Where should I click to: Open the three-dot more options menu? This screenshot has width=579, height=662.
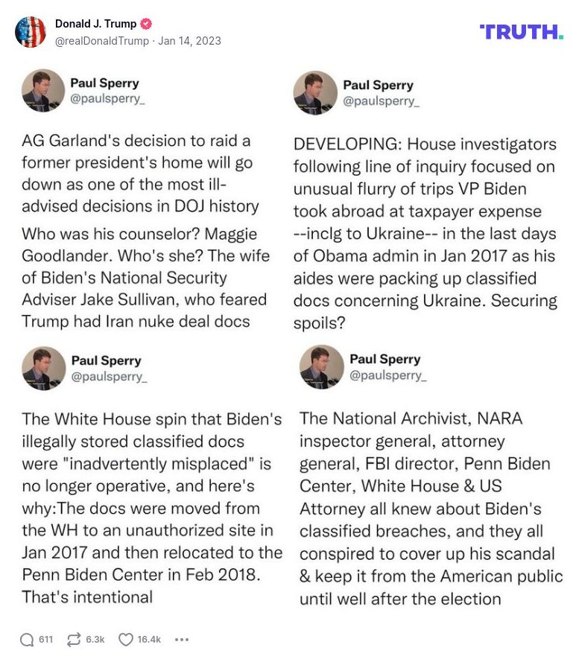click(181, 639)
